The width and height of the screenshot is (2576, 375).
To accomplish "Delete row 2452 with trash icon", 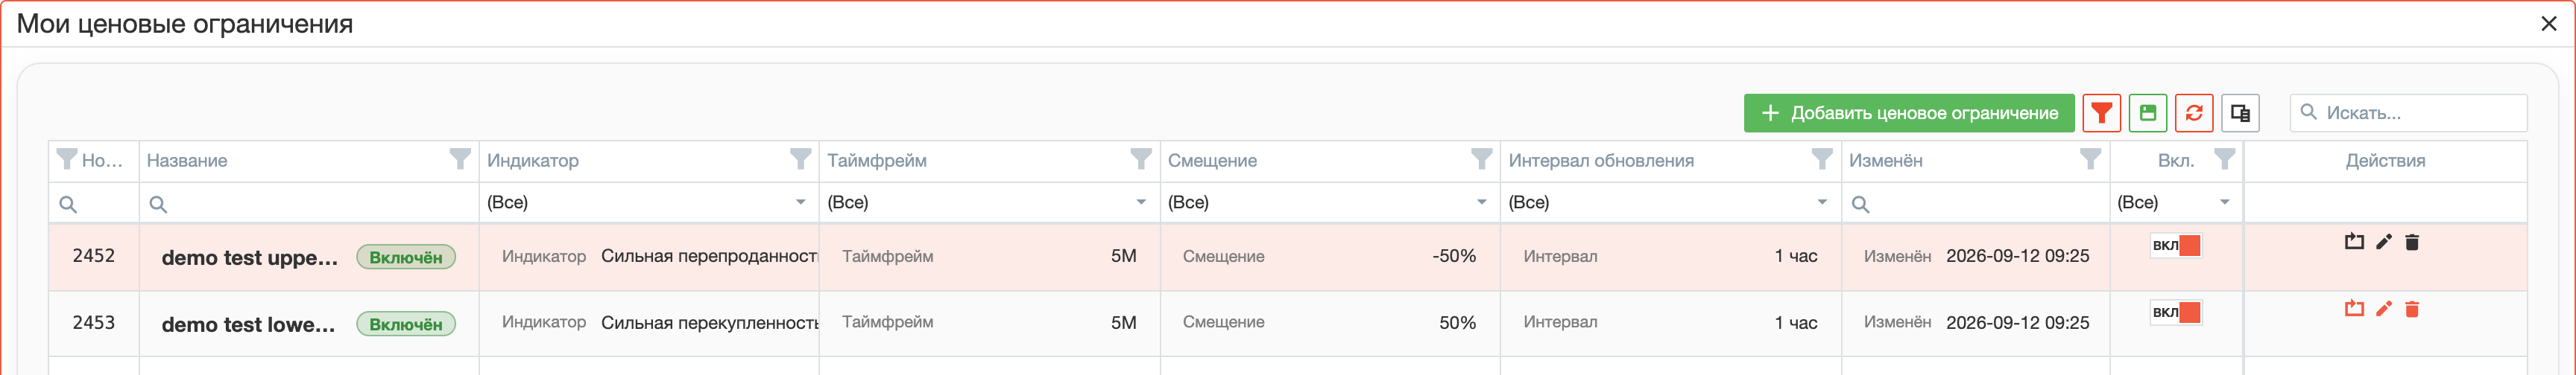I will pos(2412,241).
